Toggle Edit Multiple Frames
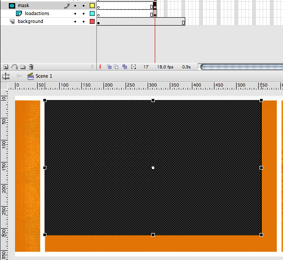The height and width of the screenshot is (260, 283). click(125, 67)
